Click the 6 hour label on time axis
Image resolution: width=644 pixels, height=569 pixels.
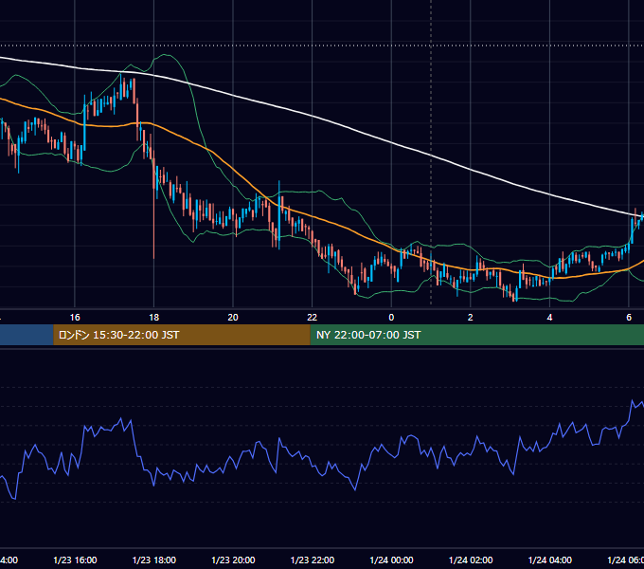click(x=629, y=318)
